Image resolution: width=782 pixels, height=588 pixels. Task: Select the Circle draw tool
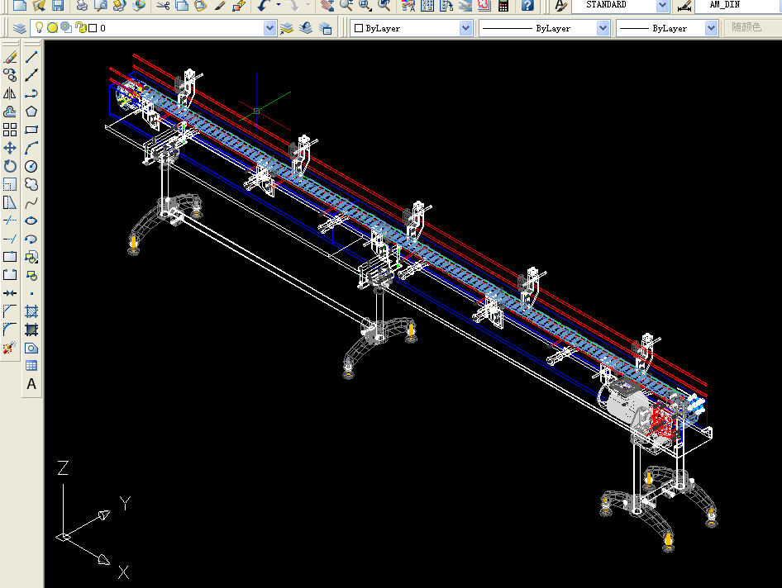point(31,166)
